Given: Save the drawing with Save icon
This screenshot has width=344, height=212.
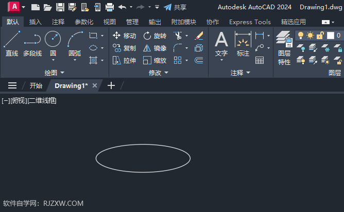Looking at the screenshot, I should click(60, 7).
